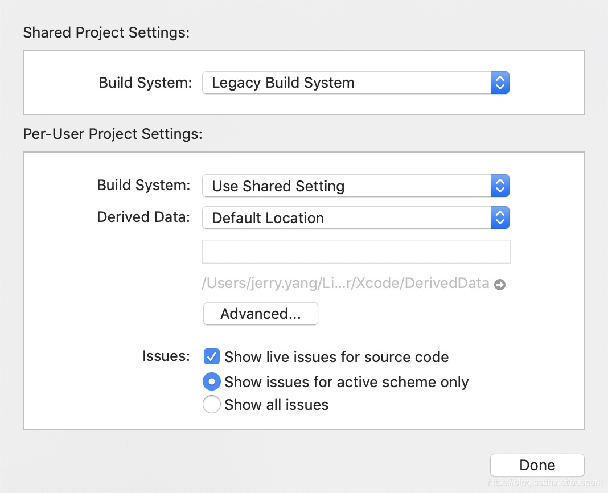Click the blue arrows on Use Shared Setting
This screenshot has height=493, width=608.
click(x=499, y=186)
